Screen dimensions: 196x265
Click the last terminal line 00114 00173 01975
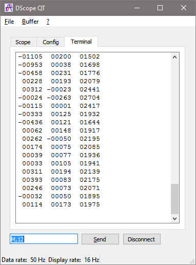tap(59, 204)
